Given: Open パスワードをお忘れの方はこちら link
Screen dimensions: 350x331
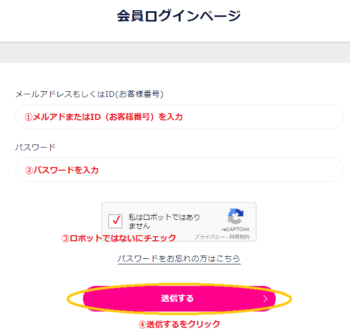Looking at the screenshot, I should coord(179,259).
